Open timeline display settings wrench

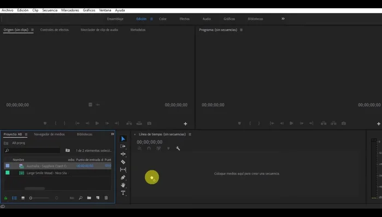pyautogui.click(x=178, y=148)
